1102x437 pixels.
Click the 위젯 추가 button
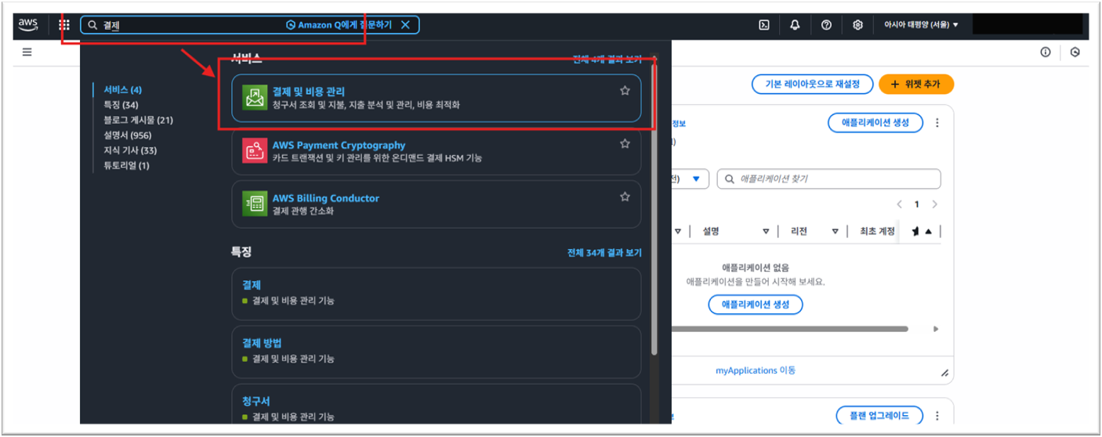click(x=915, y=84)
